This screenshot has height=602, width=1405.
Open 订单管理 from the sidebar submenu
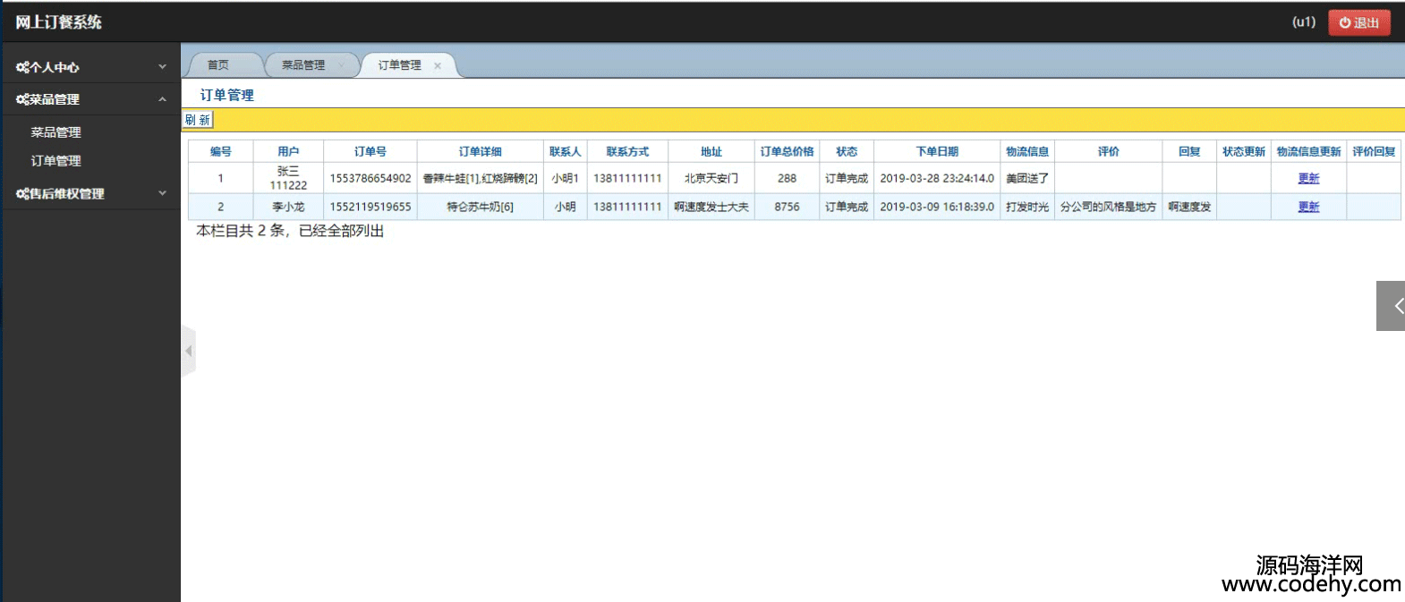pos(55,161)
